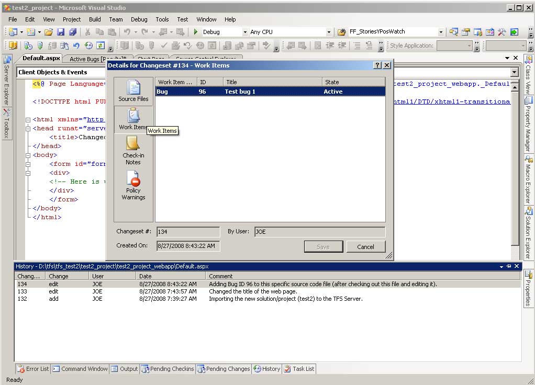Click the Get Latest Version source control icon
535x385 pixels.
40,46
